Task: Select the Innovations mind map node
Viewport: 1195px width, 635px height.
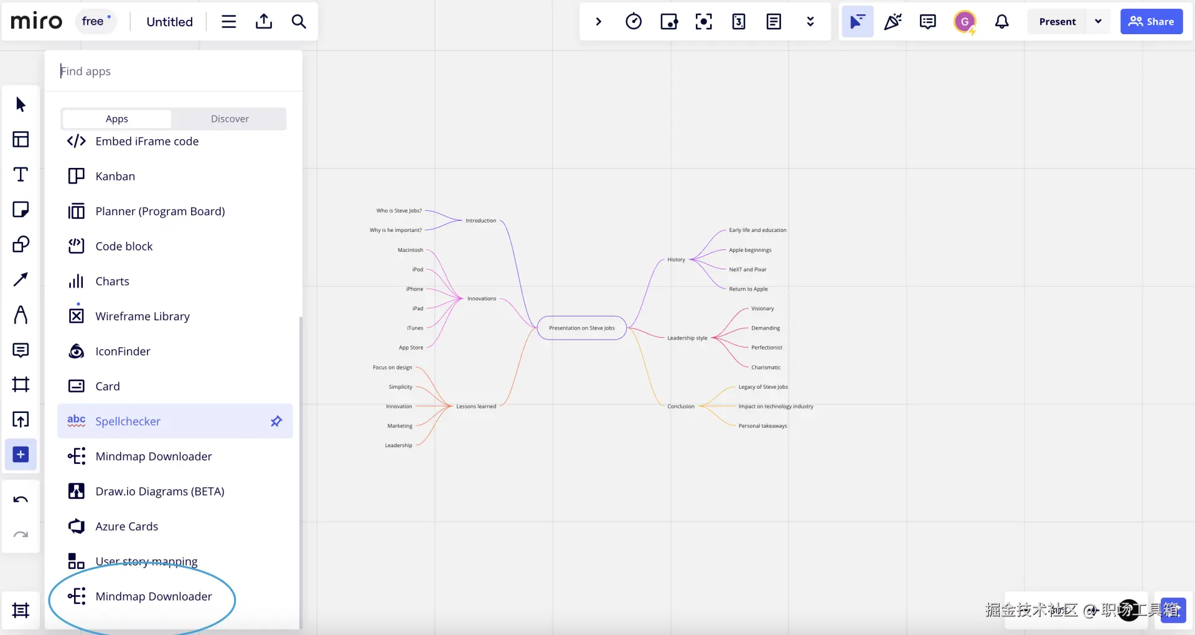Action: pyautogui.click(x=482, y=299)
